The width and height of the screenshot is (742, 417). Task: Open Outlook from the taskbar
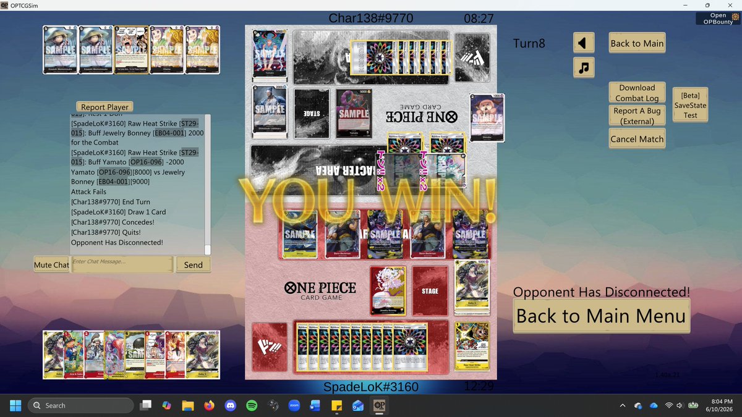[x=357, y=405]
